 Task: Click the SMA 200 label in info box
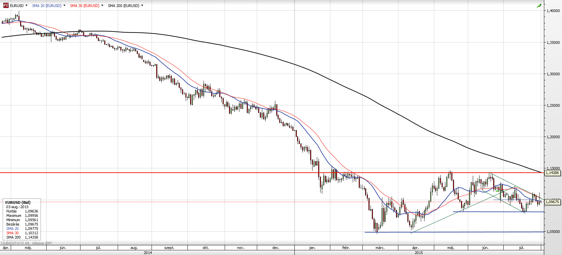coord(13,237)
